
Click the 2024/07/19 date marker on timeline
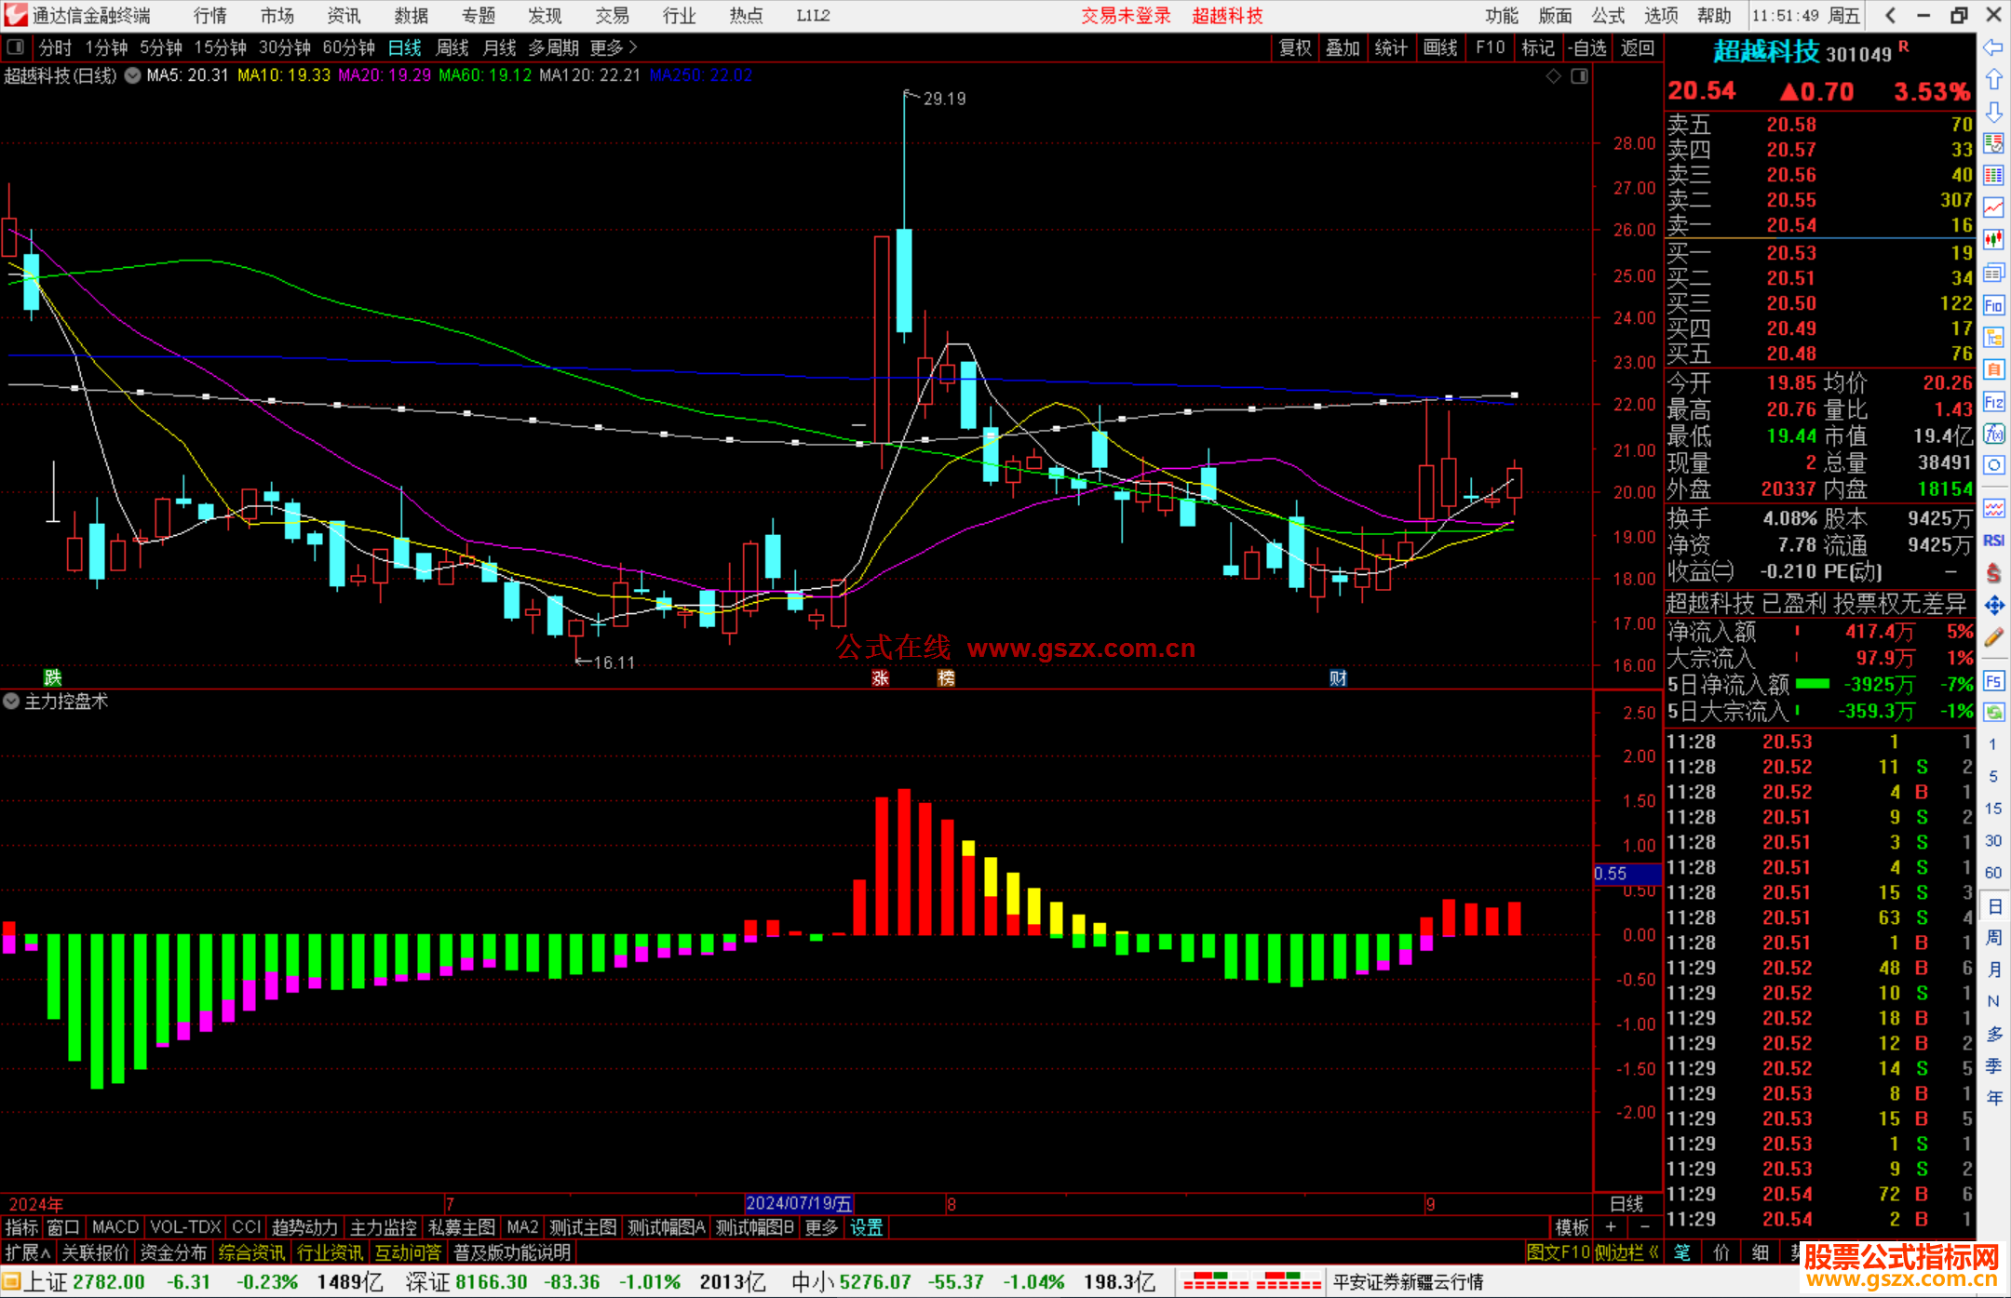coord(799,1203)
